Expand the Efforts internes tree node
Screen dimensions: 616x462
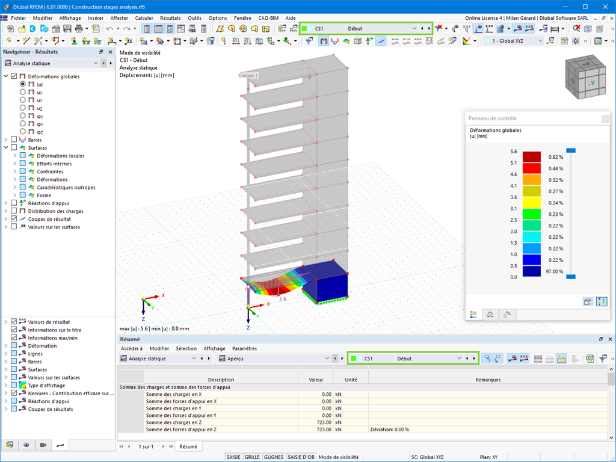point(14,164)
